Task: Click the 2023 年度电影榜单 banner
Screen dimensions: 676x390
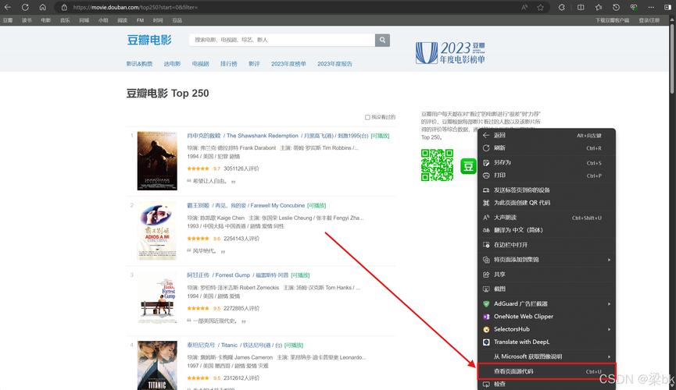Action: pos(450,53)
